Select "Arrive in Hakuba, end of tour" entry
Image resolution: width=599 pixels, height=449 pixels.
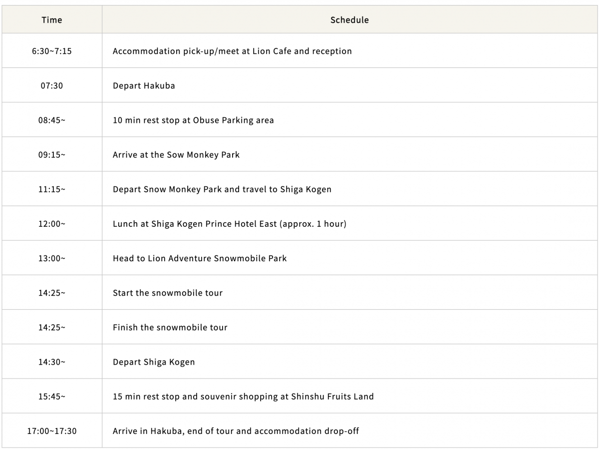coord(173,431)
